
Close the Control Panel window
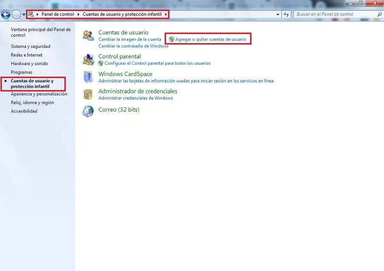(x=374, y=3)
